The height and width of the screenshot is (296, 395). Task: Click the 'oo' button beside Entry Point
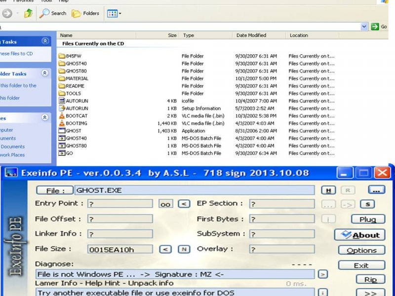pyautogui.click(x=166, y=204)
